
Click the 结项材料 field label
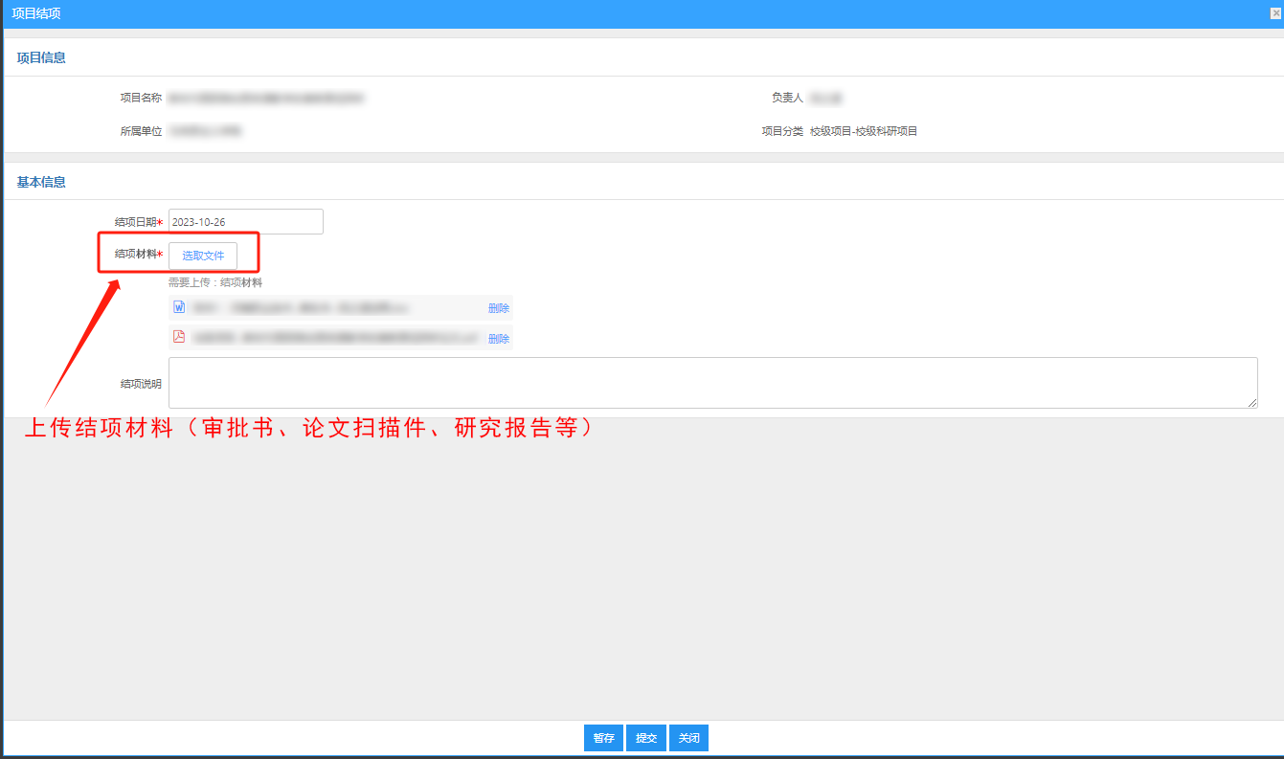click(135, 255)
